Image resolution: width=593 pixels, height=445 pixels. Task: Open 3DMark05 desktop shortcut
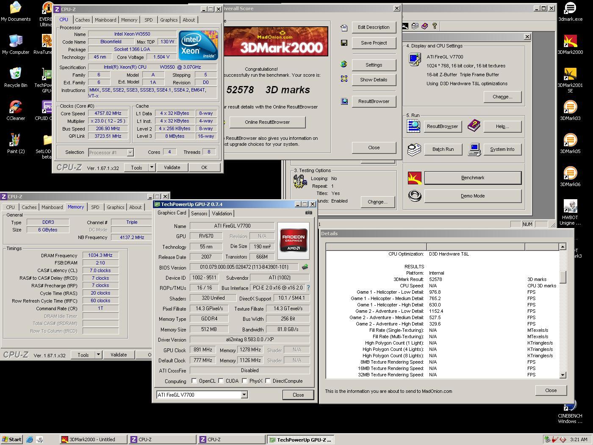point(570,144)
